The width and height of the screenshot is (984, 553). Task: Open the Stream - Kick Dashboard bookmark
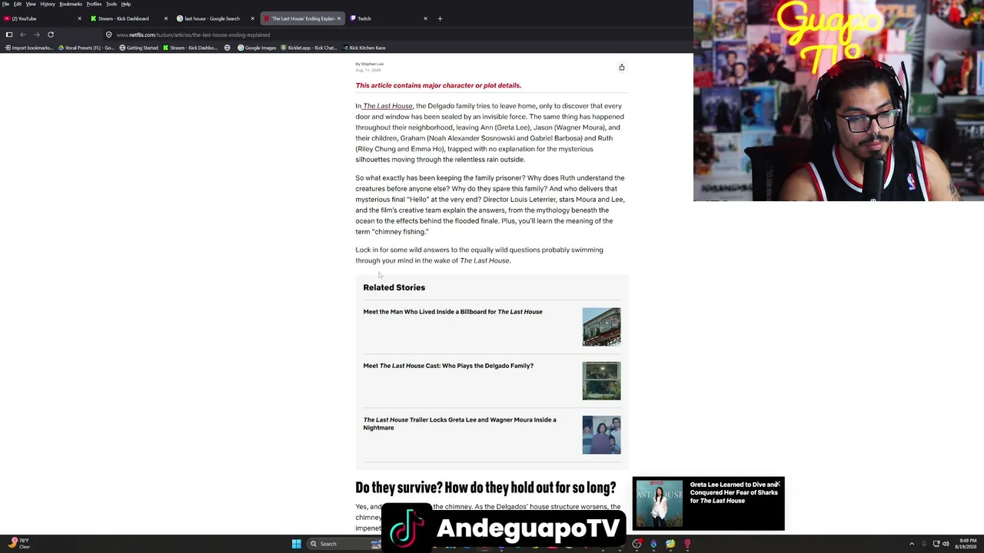click(191, 48)
